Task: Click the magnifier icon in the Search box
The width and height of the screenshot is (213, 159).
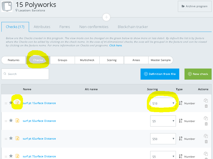Action: tap(5, 74)
